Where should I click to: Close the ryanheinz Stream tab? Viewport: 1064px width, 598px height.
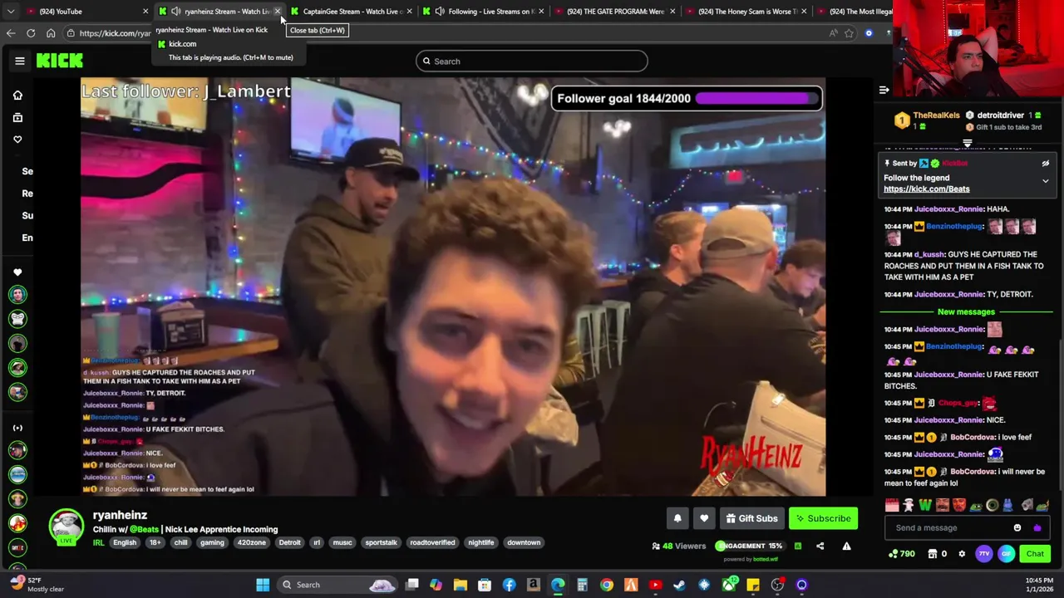tap(278, 12)
